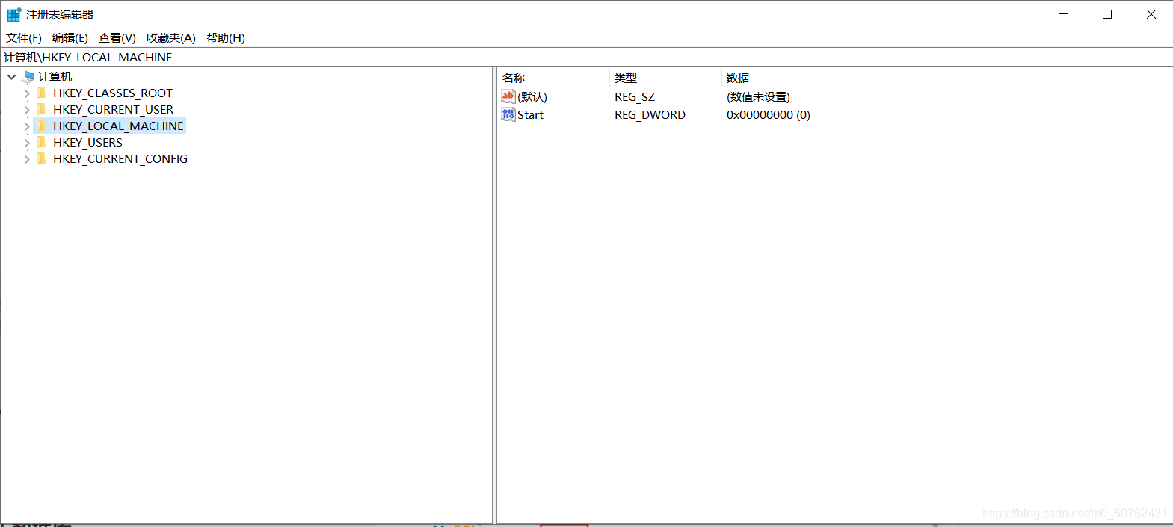Open the 帮助(H) menu
Screen dimensions: 1173x527
(226, 38)
